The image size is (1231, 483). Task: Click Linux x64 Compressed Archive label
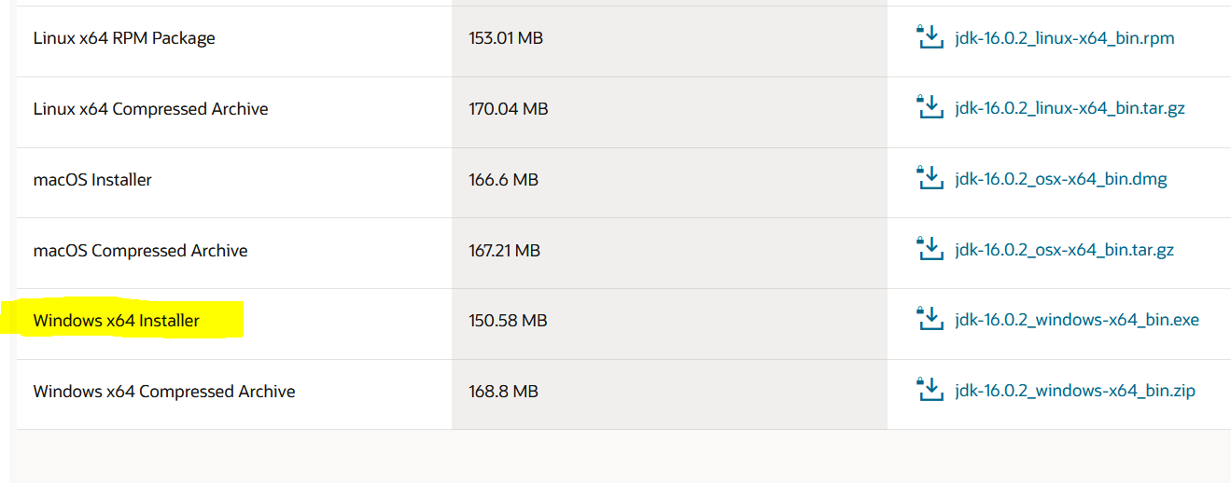click(x=151, y=109)
